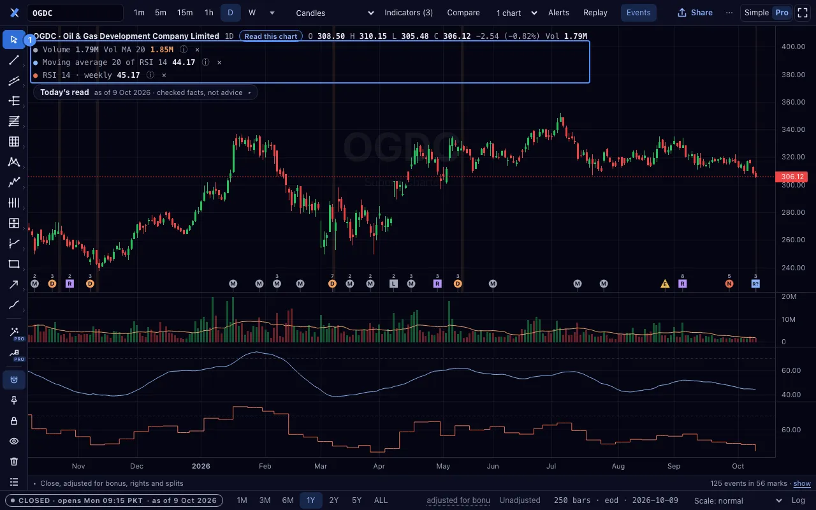
Task: Open the 1 chart layout dropdown
Action: coord(516,13)
